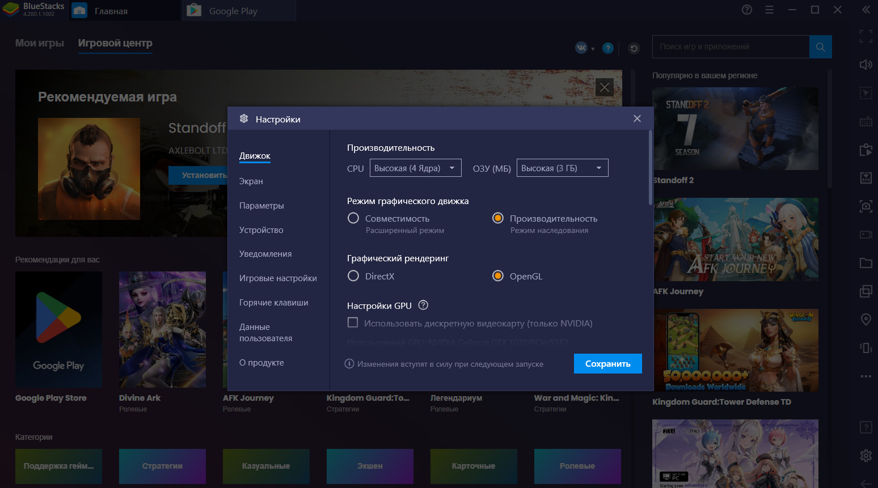Click the game search input field
This screenshot has height=488, width=878.
point(731,47)
